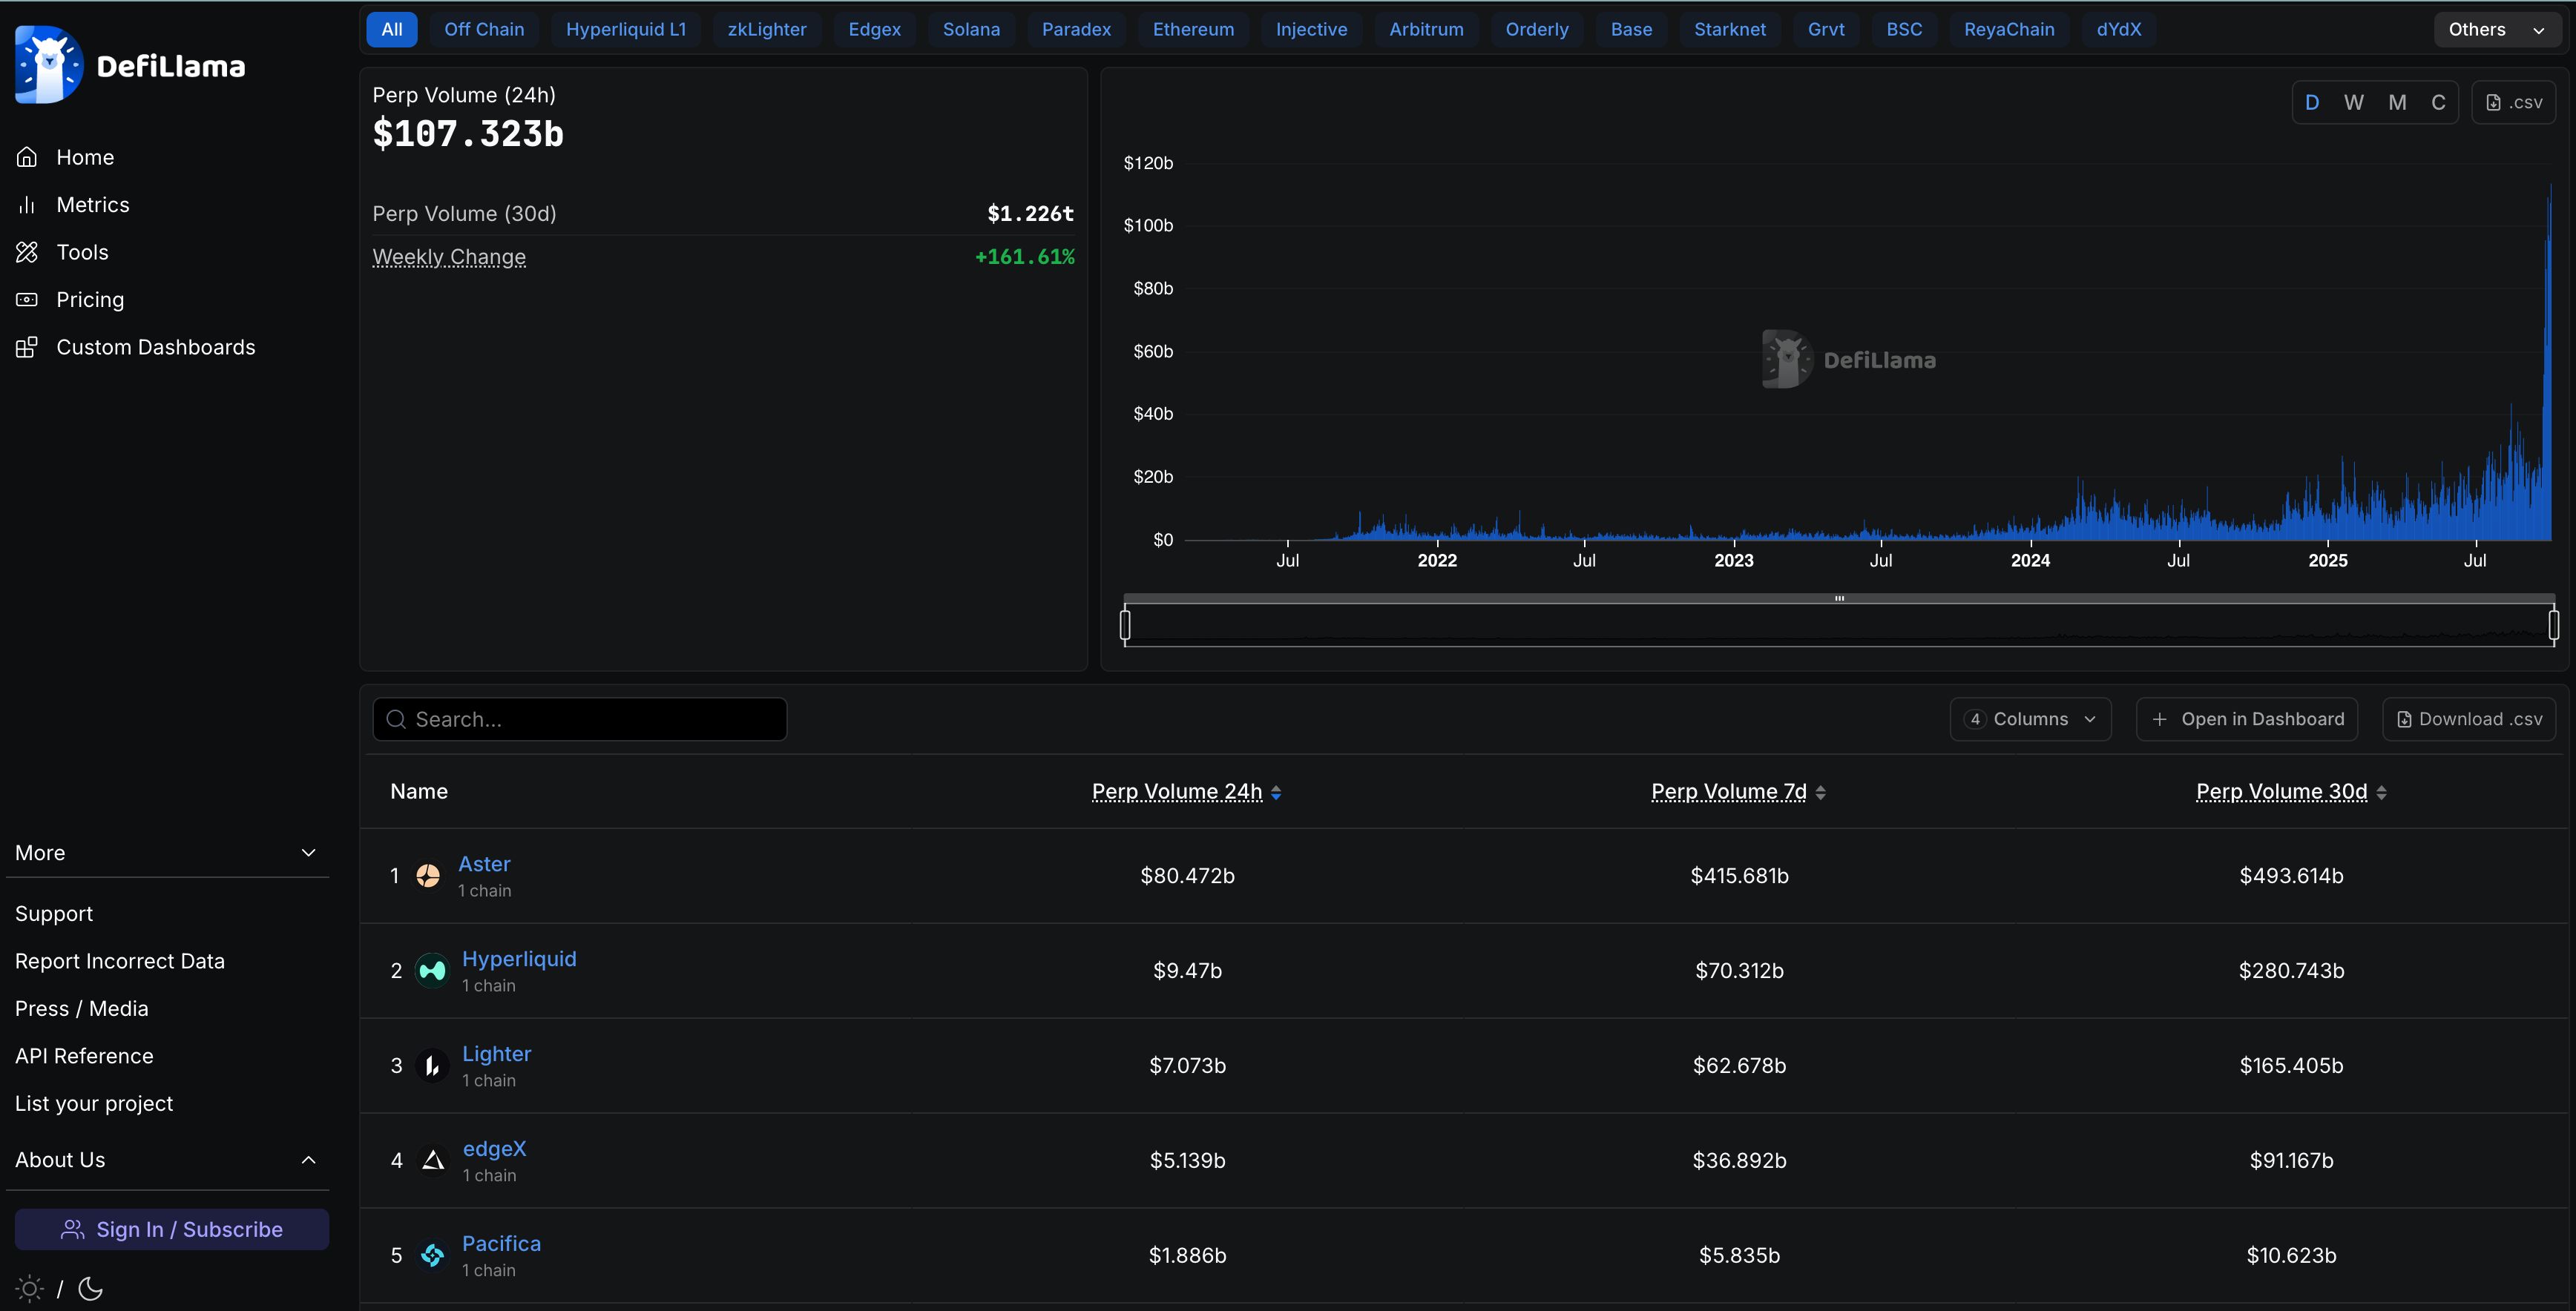This screenshot has width=2576, height=1311.
Task: Select the Hyperliquid L1 filter tab
Action: pos(626,29)
